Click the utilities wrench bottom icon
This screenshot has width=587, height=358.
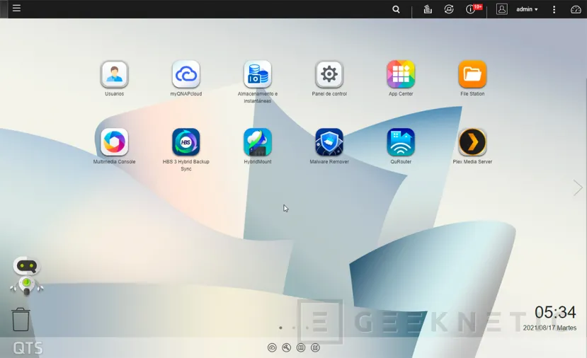tap(286, 347)
